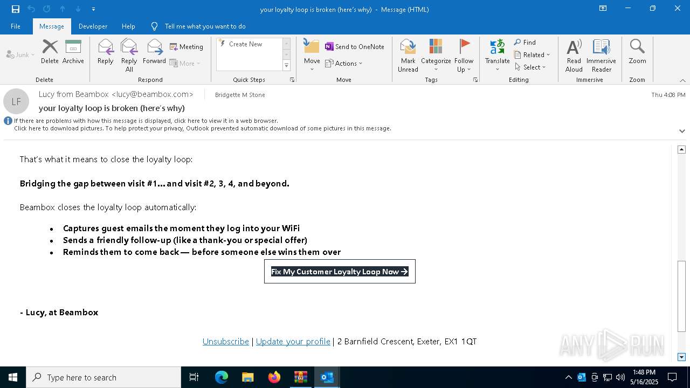Reply to Lucy's email
Image resolution: width=690 pixels, height=388 pixels.
[105, 52]
